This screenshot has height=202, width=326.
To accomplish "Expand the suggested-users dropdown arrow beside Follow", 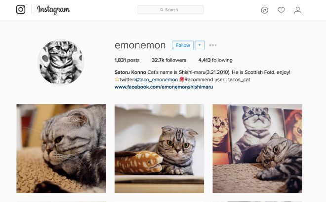I will (200, 45).
